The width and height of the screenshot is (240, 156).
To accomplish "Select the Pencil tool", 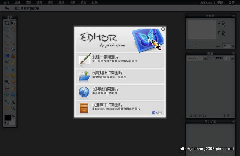I will pos(7,43).
